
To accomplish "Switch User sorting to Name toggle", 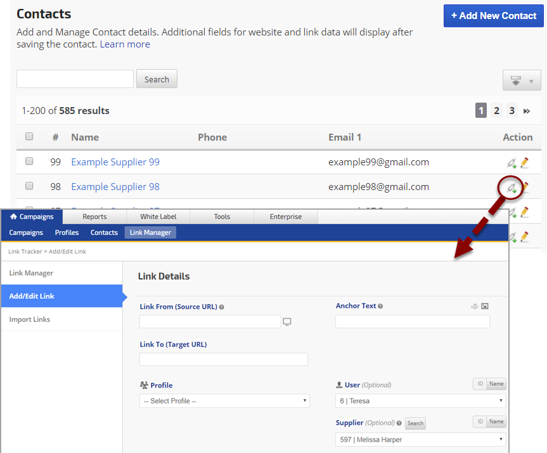I will pos(496,385).
